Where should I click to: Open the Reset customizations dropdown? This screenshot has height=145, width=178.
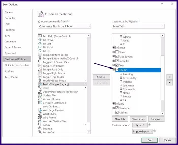[140, 125]
